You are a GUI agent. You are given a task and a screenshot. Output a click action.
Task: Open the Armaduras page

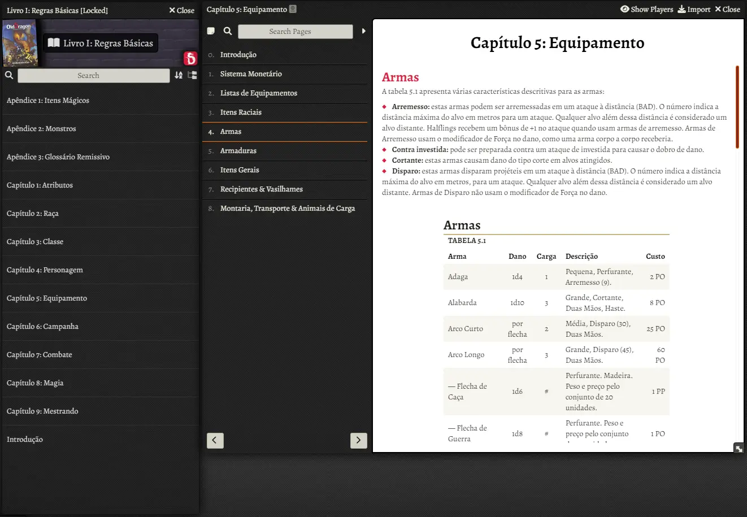click(x=285, y=151)
